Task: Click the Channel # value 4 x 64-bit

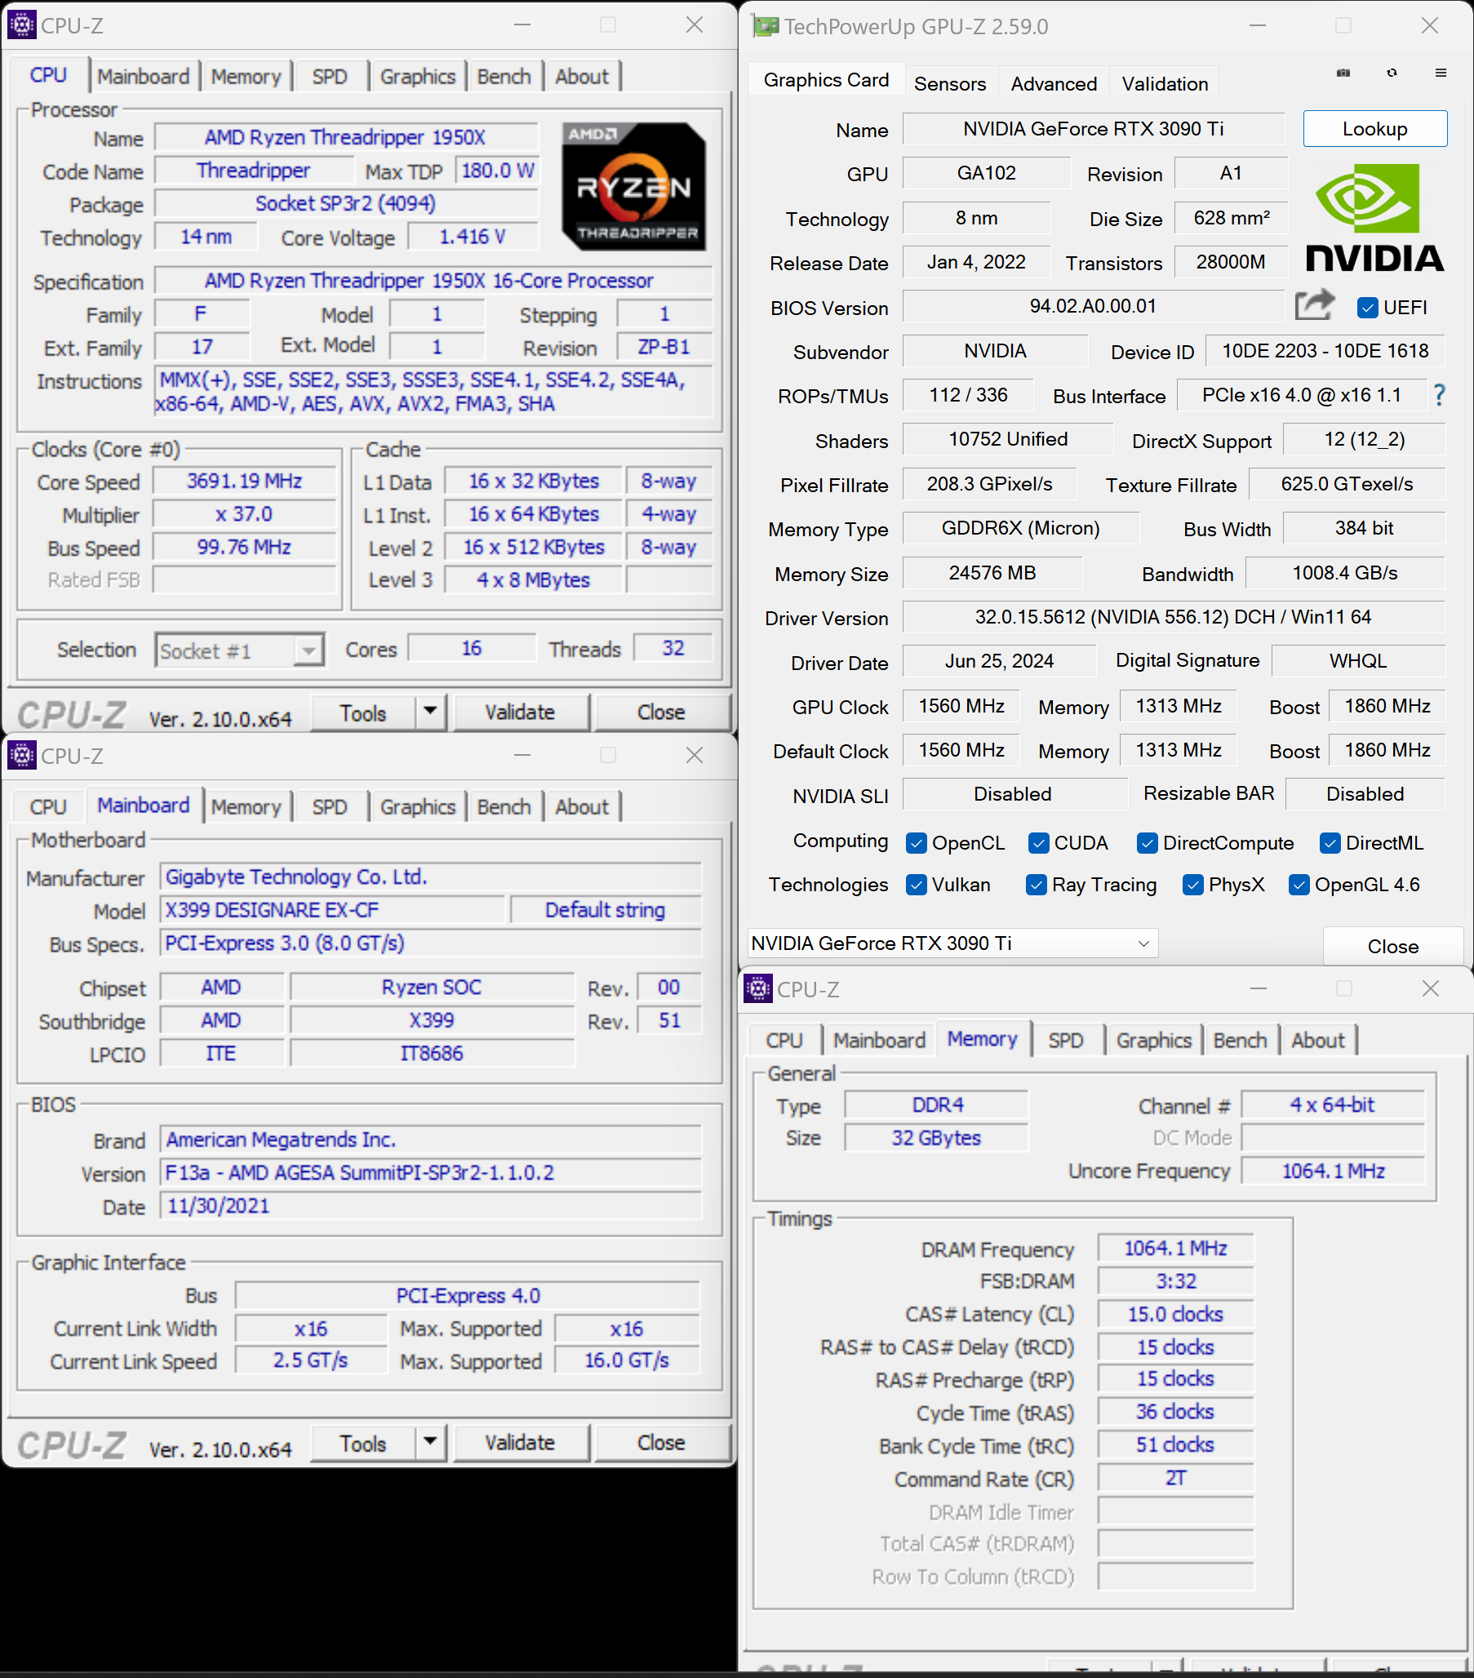Action: pyautogui.click(x=1332, y=1104)
